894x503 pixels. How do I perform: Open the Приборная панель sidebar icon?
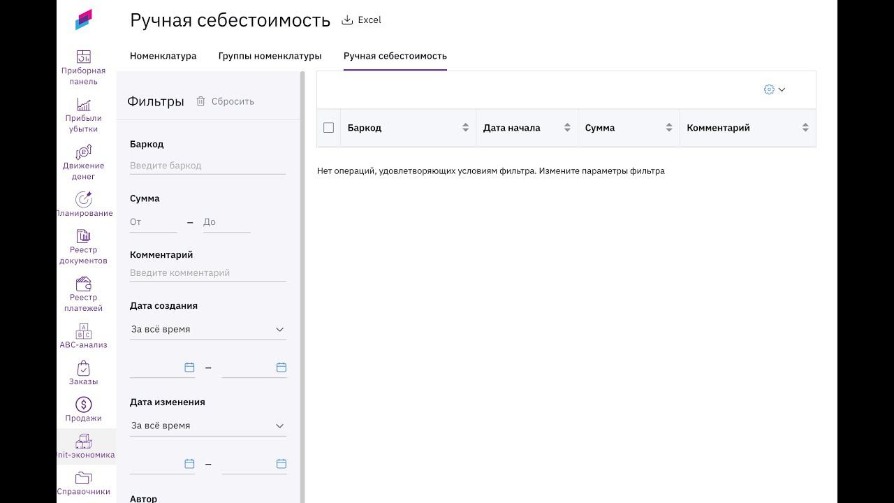pyautogui.click(x=83, y=57)
